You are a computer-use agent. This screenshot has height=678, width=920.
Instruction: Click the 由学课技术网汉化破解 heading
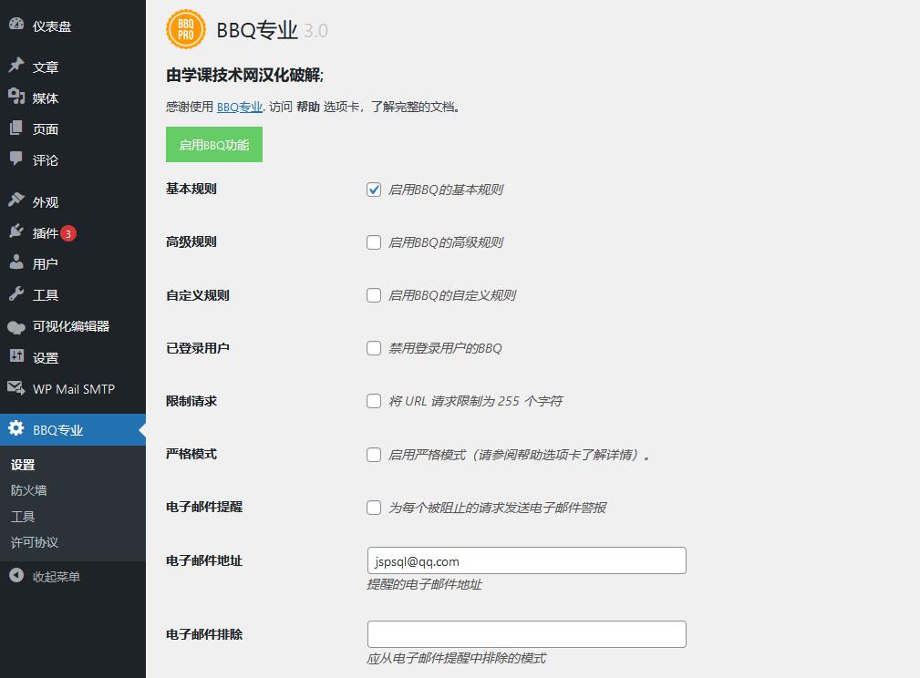coord(244,75)
